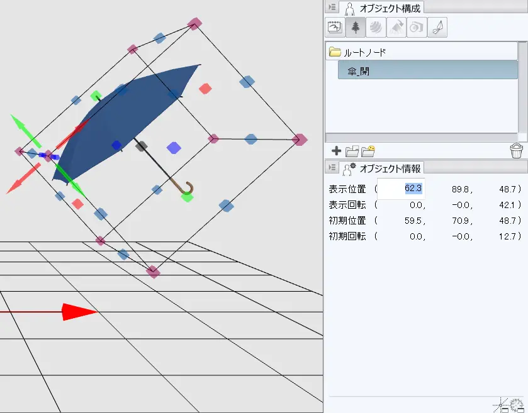
Task: Click the 表示位置 input field showing 62.3
Action: tap(401, 189)
